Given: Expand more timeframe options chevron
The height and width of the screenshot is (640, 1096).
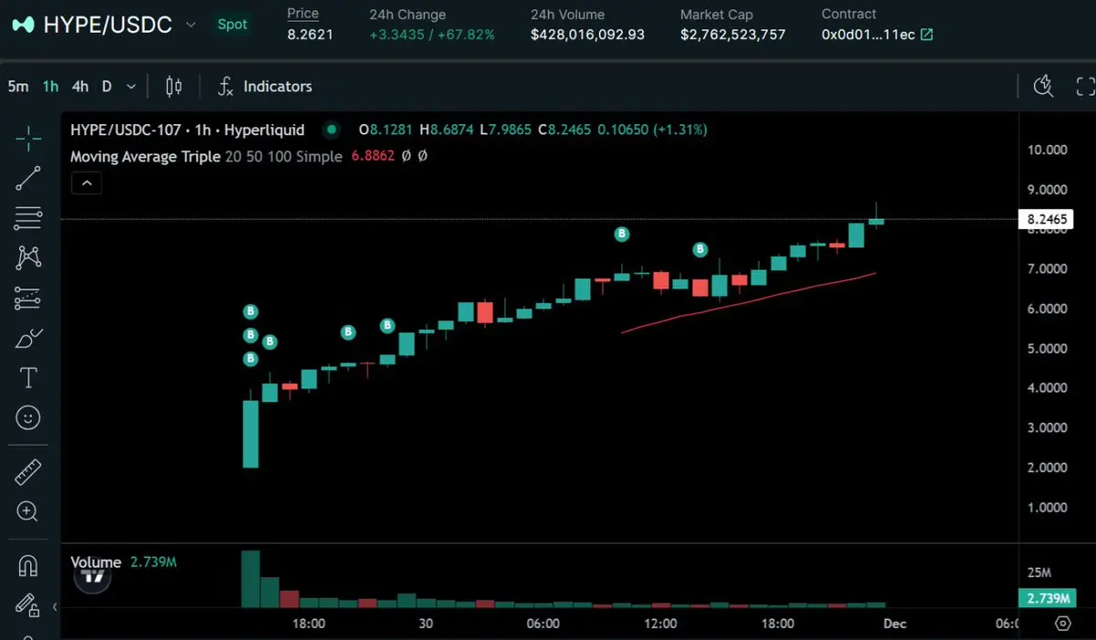Looking at the screenshot, I should (131, 87).
